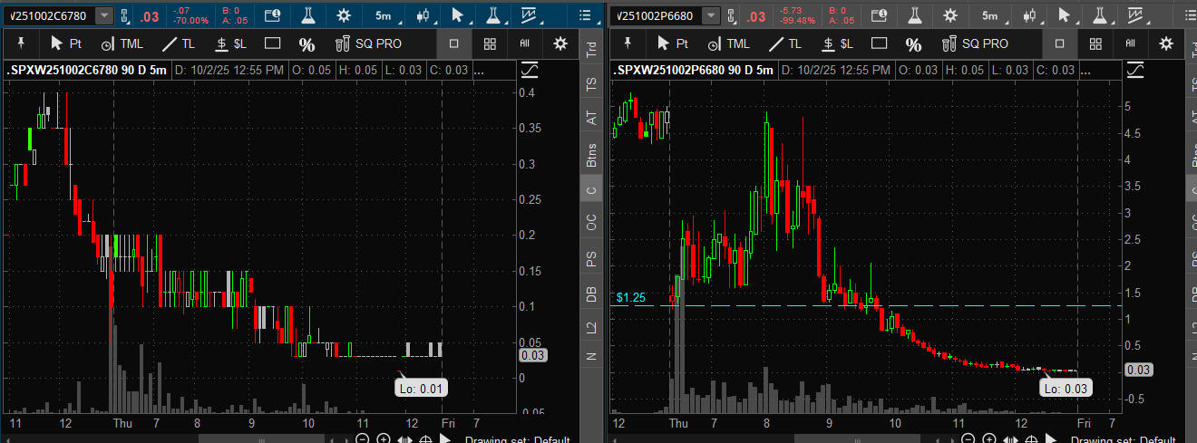Image resolution: width=1197 pixels, height=443 pixels.
Task: Select rectangle drawing tool on P6680 toolbar
Action: pyautogui.click(x=878, y=43)
